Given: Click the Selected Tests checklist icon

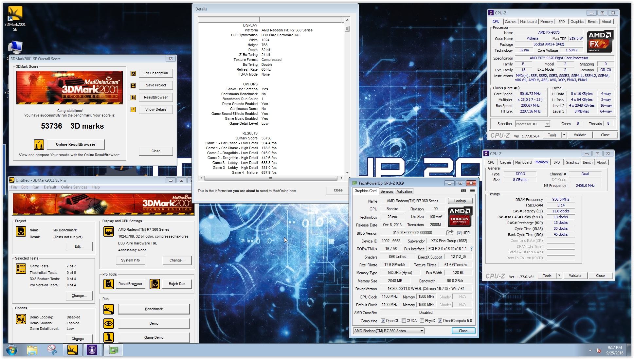Looking at the screenshot, I should 21,269.
